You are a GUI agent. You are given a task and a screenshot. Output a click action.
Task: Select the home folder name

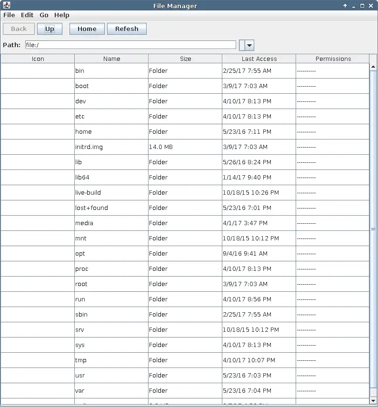pyautogui.click(x=83, y=131)
